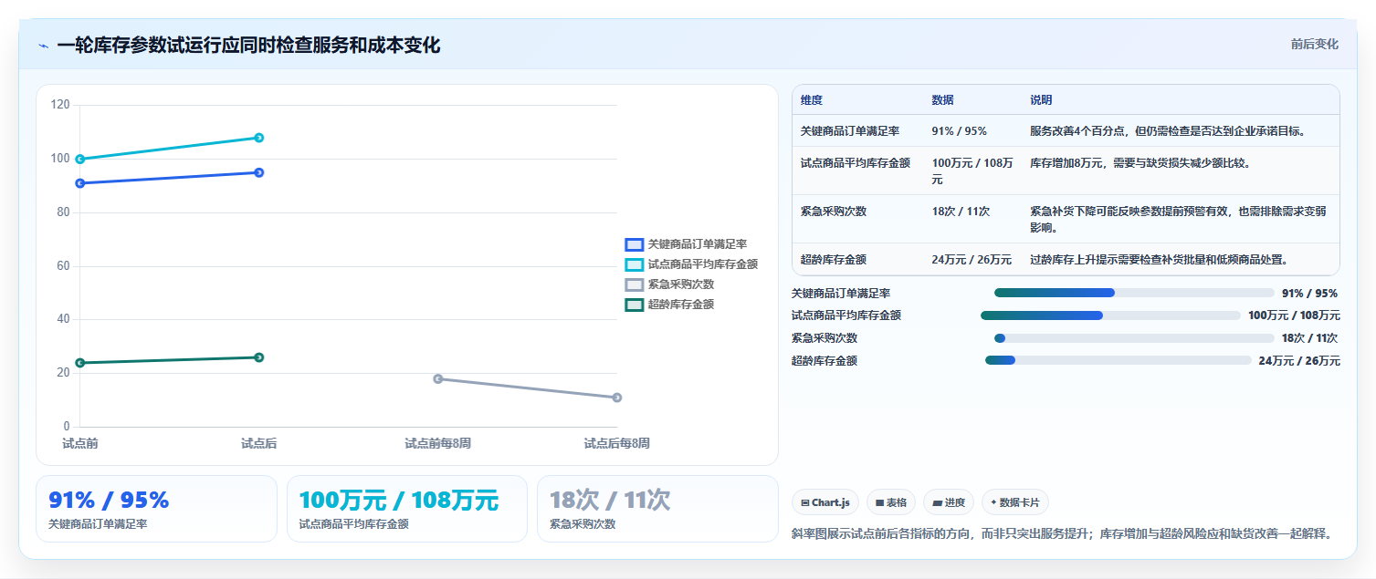1376x579 pixels.
Task: Click the 18次 / 11次 table data cell
Action: (972, 219)
